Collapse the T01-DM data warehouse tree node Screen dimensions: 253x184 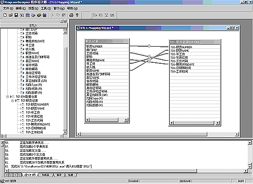(x=7, y=97)
